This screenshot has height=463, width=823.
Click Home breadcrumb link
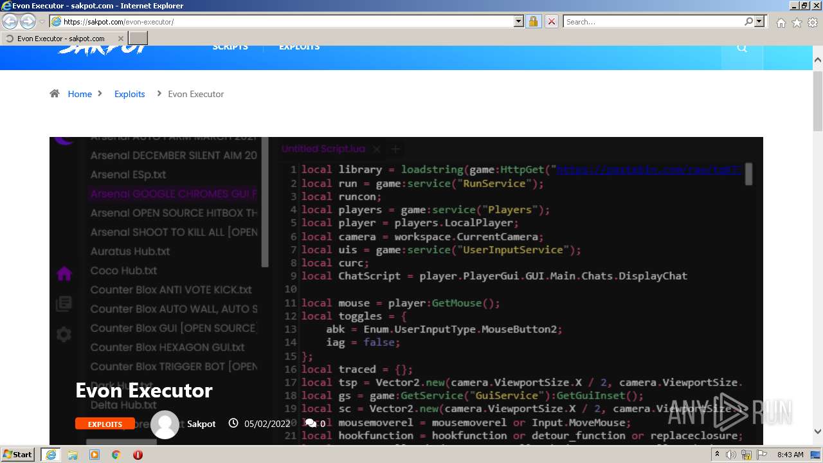click(80, 94)
